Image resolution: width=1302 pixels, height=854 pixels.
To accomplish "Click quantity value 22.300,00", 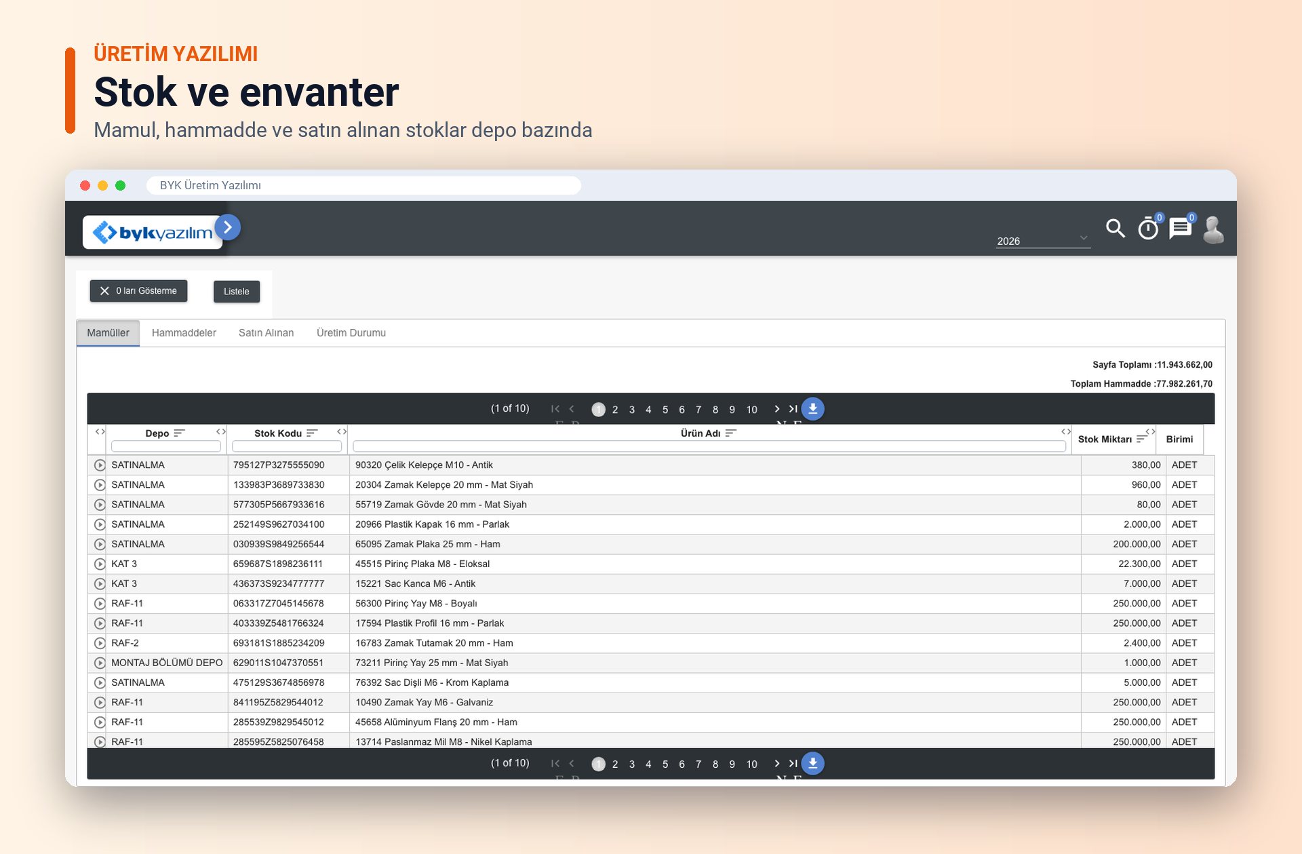I will (1139, 564).
